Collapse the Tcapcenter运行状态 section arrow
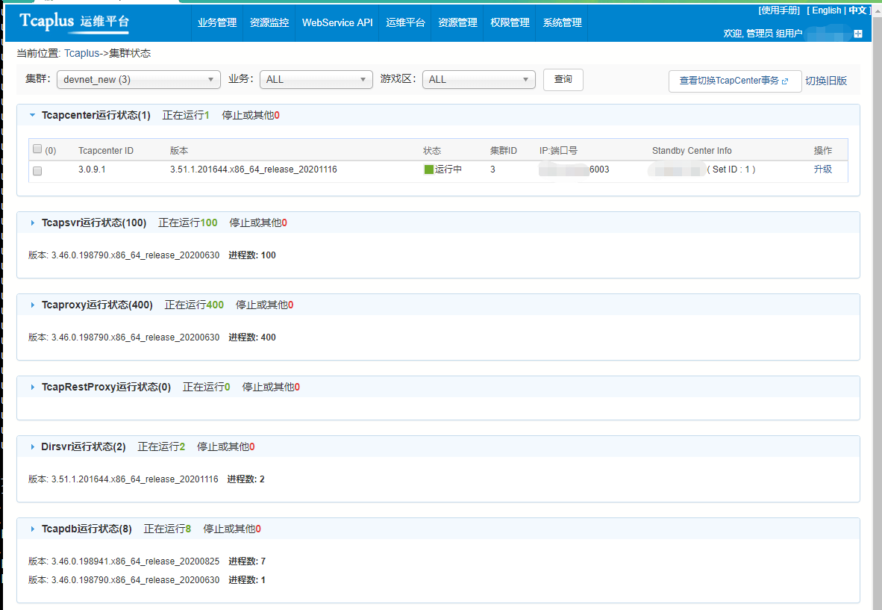 tap(32, 116)
